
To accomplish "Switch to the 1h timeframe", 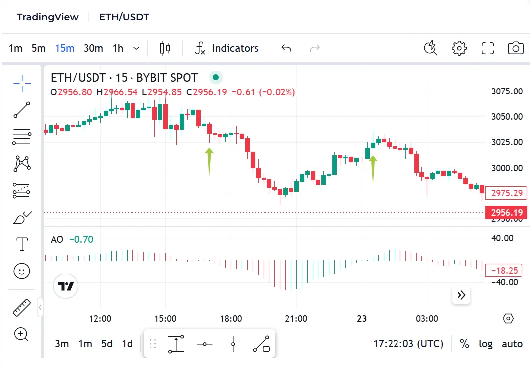I will pyautogui.click(x=118, y=48).
